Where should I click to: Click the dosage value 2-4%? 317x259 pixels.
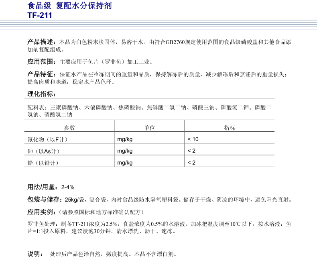click(x=68, y=188)
